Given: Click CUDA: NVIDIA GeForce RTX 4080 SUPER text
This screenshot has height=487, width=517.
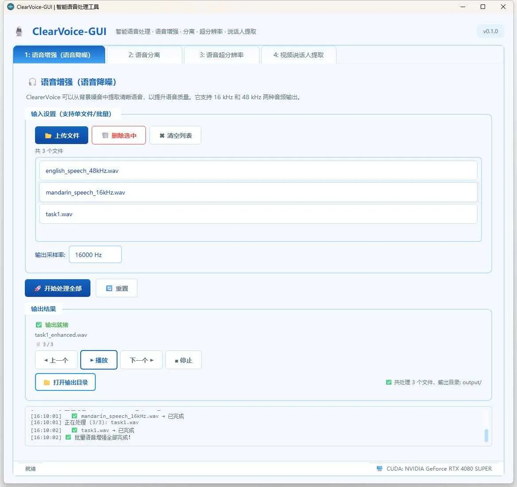Looking at the screenshot, I should (439, 468).
